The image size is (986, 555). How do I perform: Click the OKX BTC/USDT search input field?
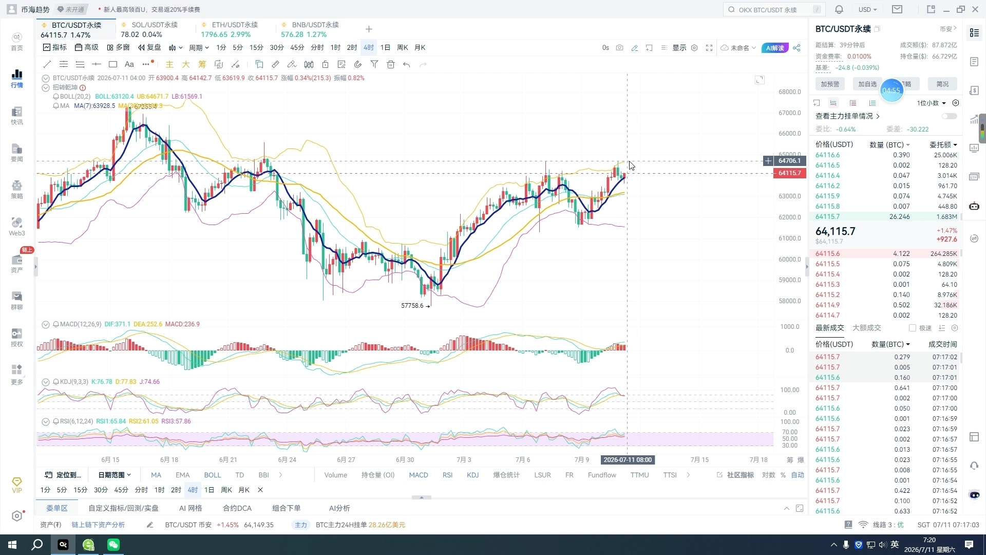click(773, 9)
